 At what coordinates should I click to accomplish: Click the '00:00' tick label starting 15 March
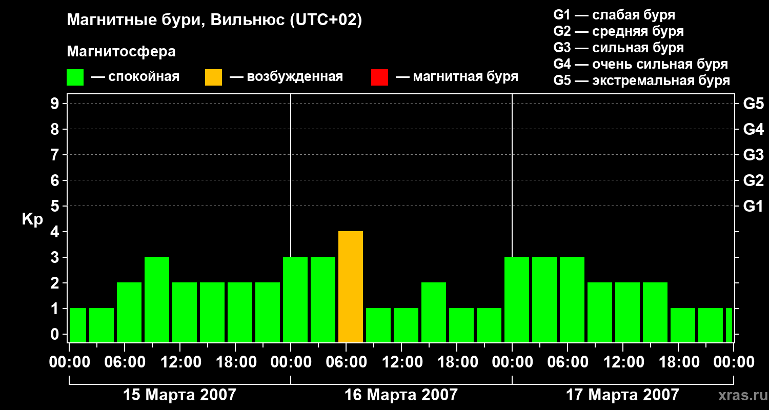69,362
